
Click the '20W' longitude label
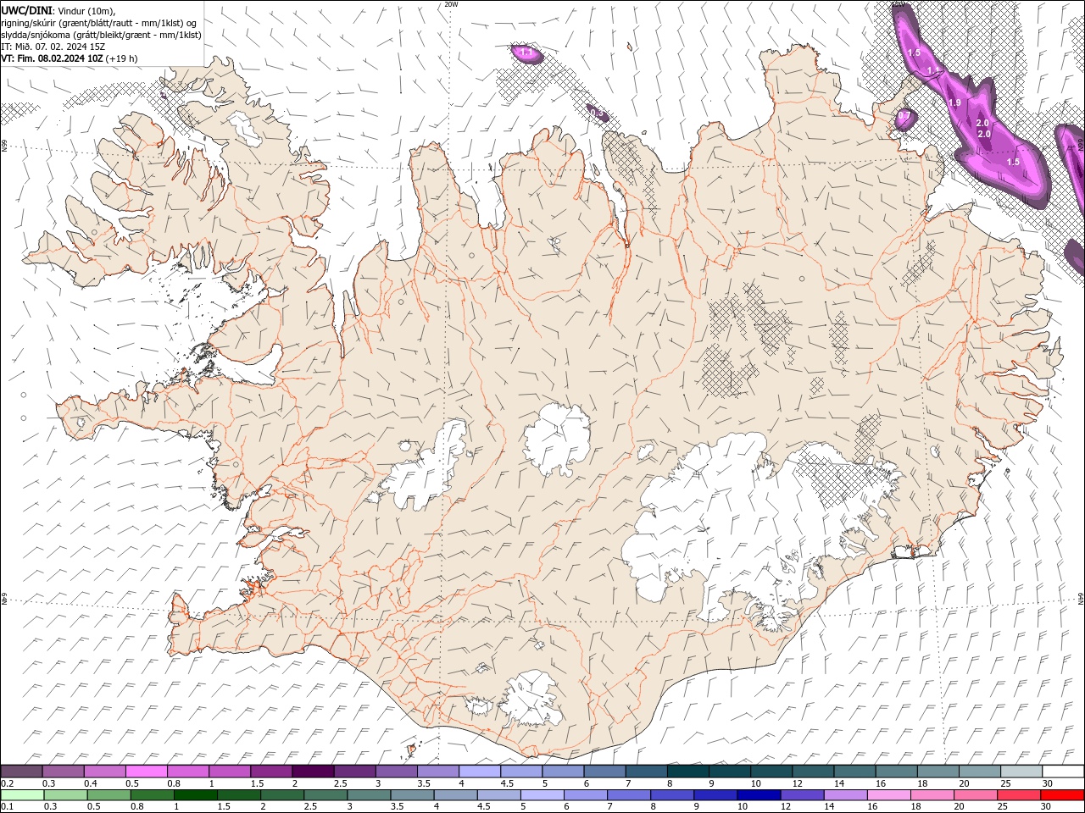click(x=451, y=4)
